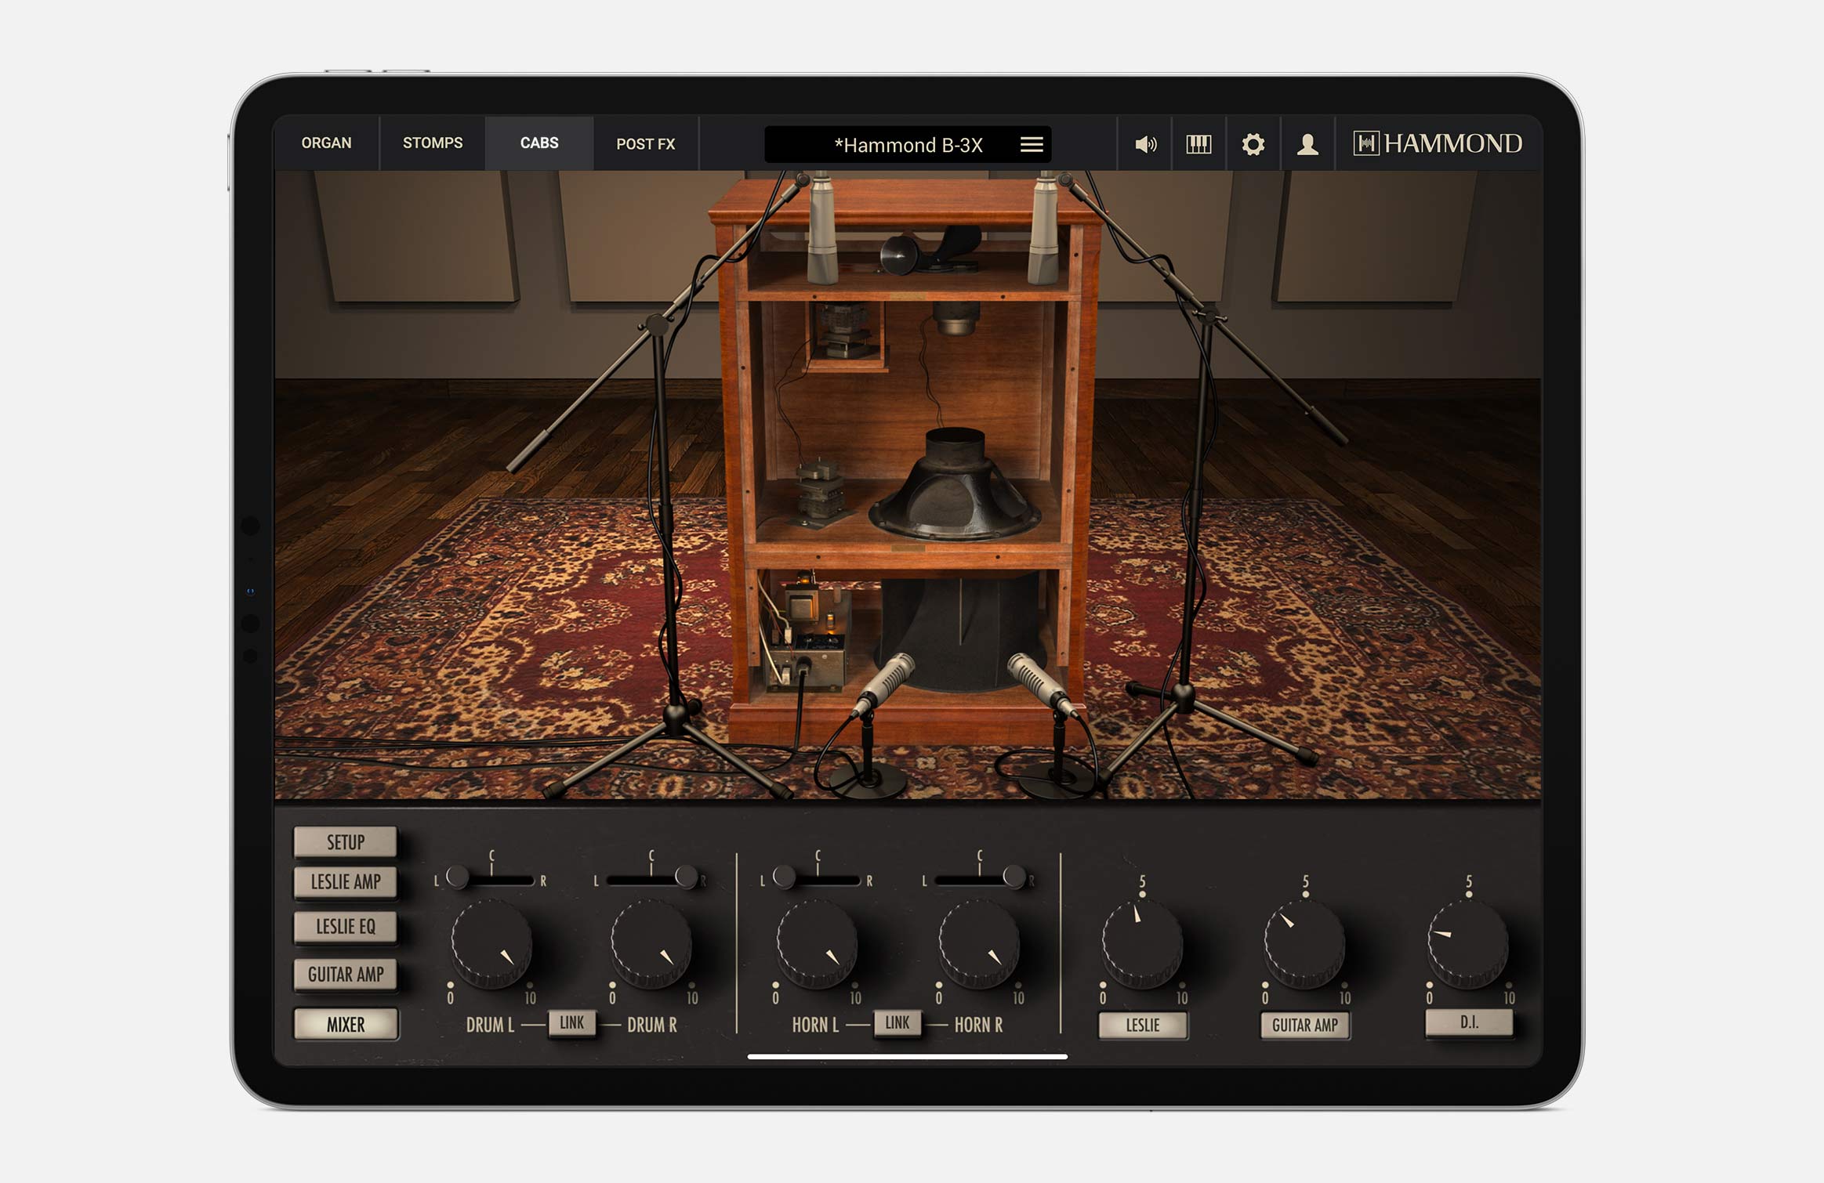Open the LESLIE AMP panel
Viewport: 1824px width, 1183px height.
(x=345, y=882)
